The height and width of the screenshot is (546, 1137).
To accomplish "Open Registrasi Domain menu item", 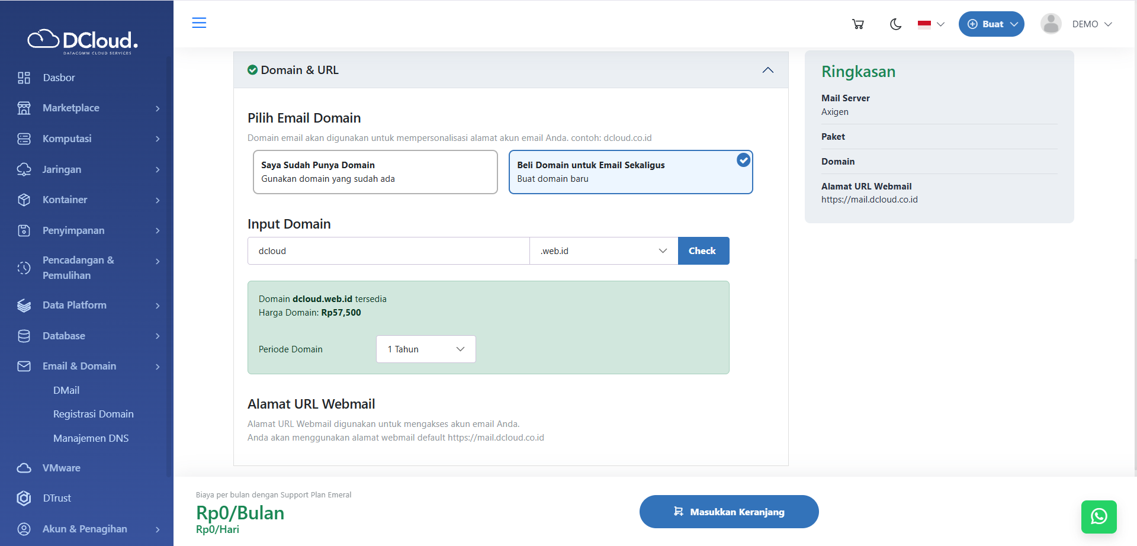I will click(x=93, y=414).
